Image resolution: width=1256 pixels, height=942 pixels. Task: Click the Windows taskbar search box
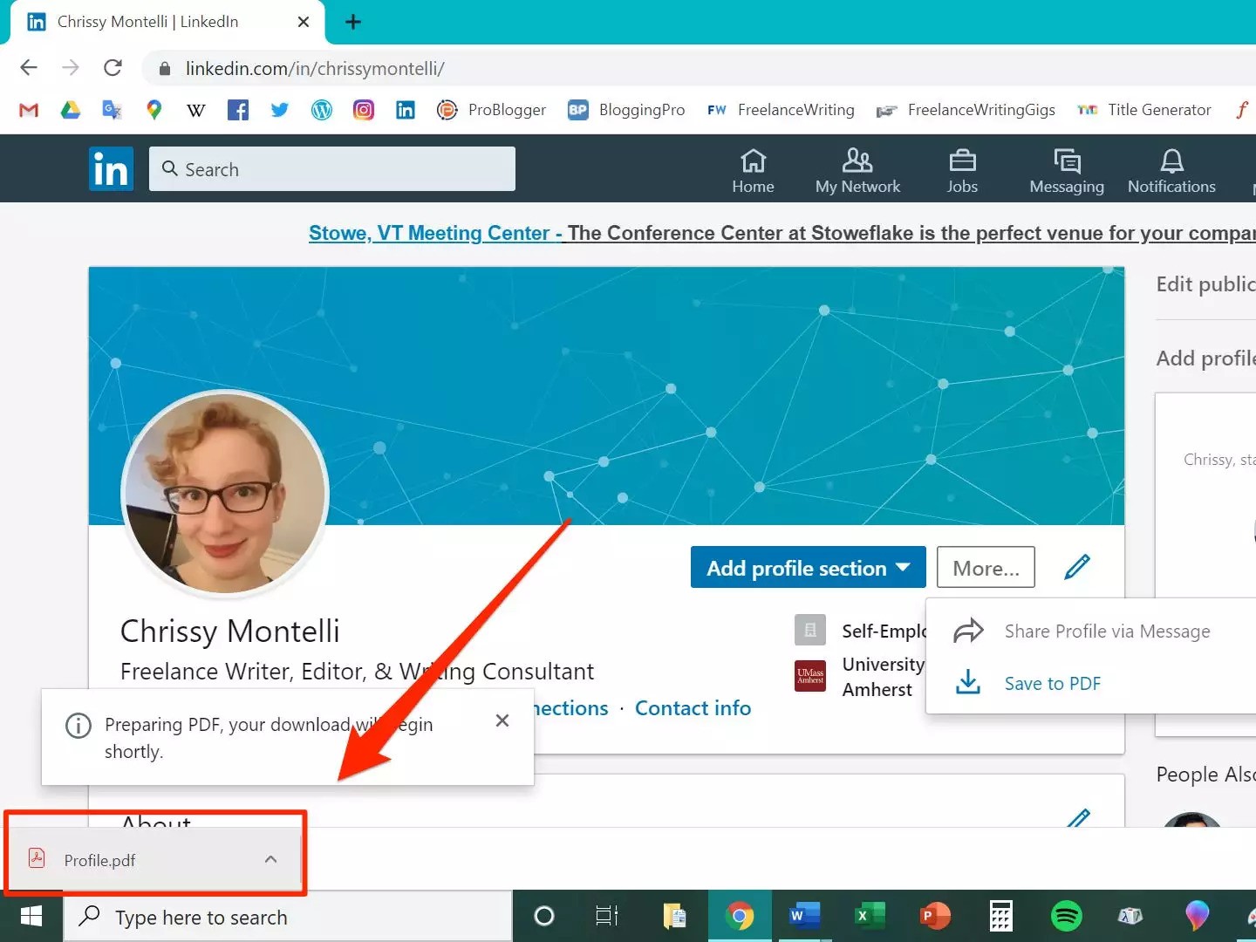[288, 917]
